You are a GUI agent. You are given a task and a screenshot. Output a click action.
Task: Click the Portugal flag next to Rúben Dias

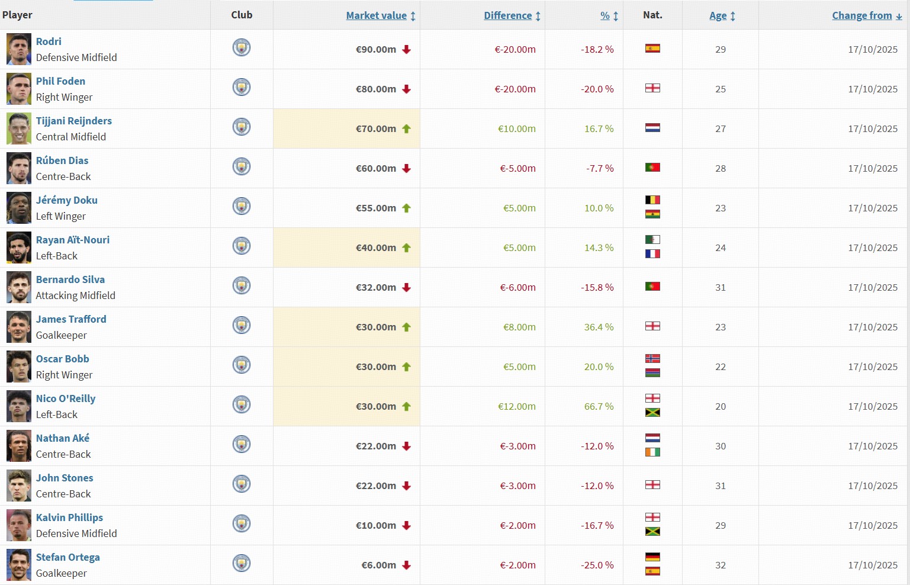652,168
